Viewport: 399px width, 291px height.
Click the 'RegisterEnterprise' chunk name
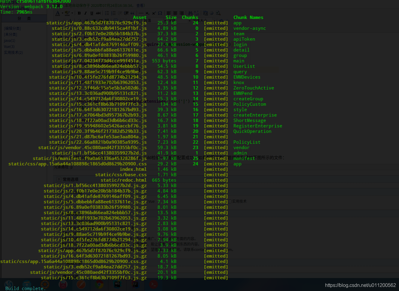point(258,126)
